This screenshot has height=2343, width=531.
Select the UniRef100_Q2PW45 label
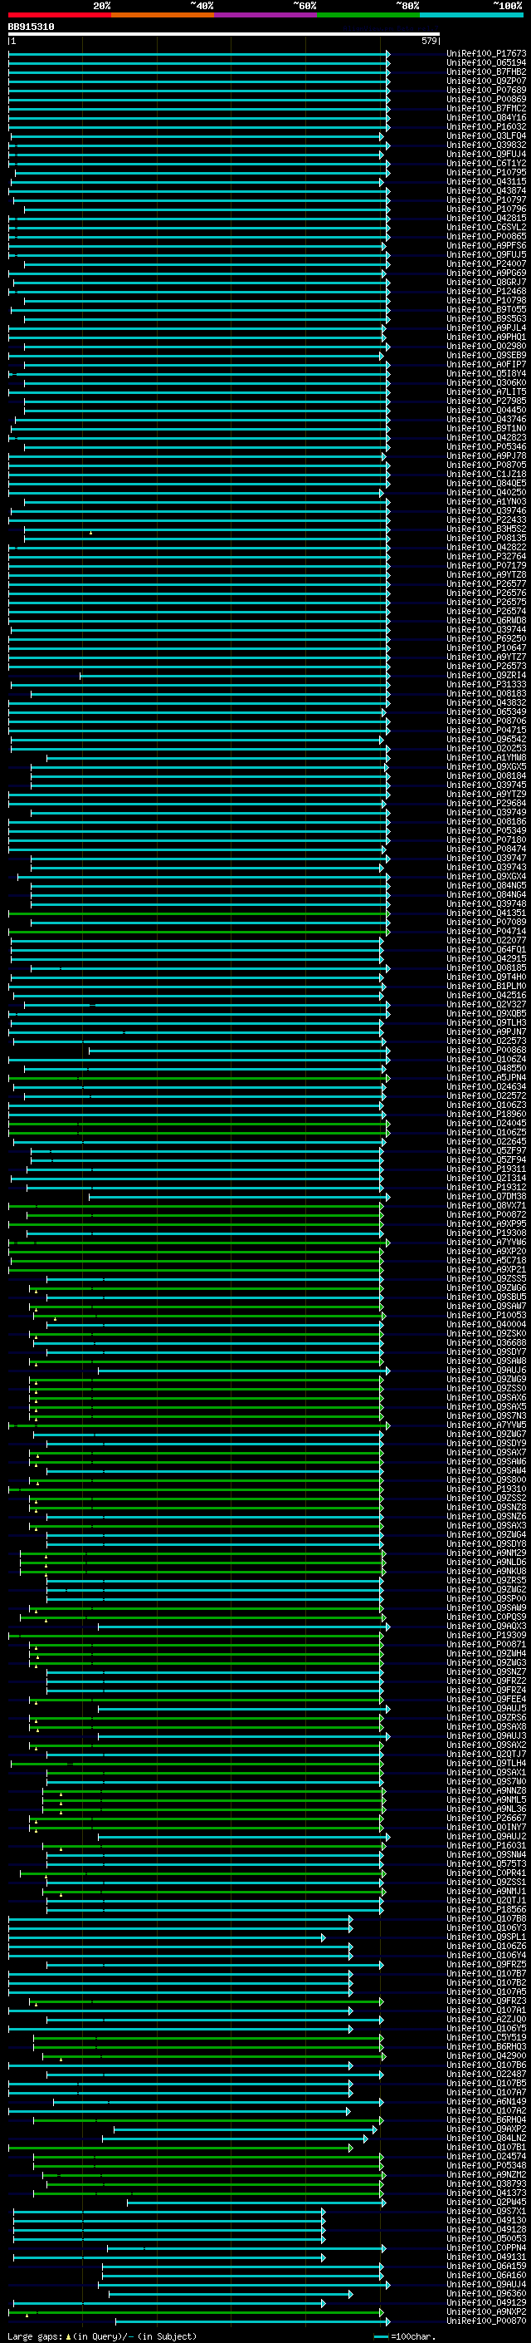486,2202
